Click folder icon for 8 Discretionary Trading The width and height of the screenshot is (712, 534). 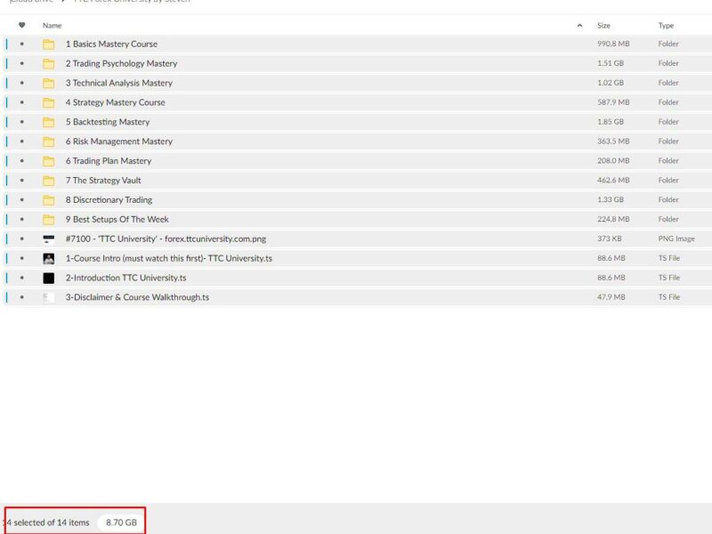click(x=49, y=200)
